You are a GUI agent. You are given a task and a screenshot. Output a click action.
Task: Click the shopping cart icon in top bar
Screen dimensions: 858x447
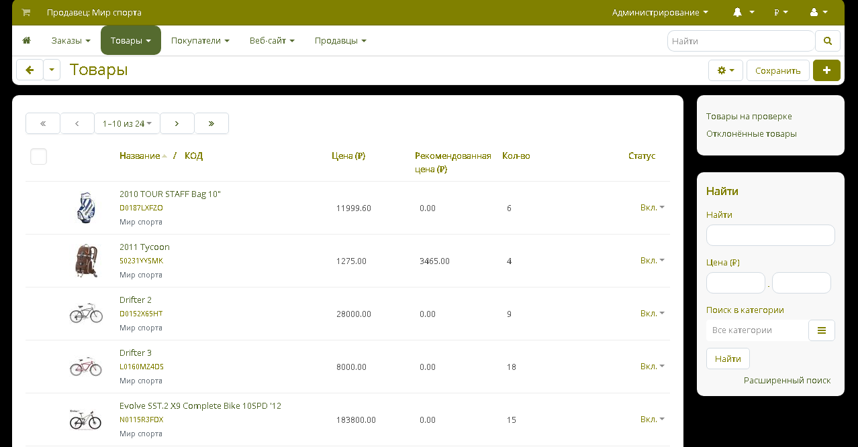pos(26,12)
